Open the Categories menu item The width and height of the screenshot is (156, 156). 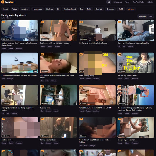118,2
